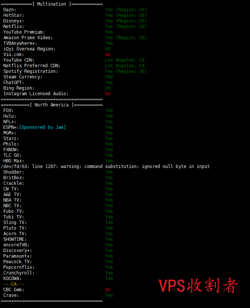Click the green Yes beside Crave
Screen dimensions: 250x308
click(x=109, y=295)
